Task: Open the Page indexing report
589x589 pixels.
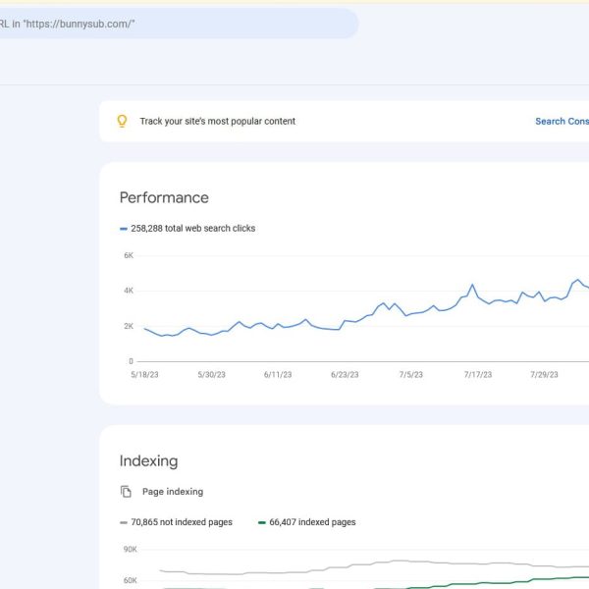Action: pos(173,492)
